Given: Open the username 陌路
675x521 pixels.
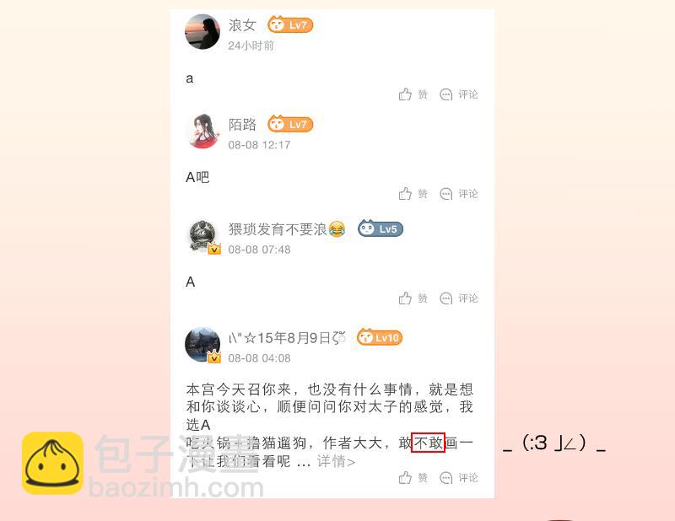Looking at the screenshot, I should [x=242, y=124].
